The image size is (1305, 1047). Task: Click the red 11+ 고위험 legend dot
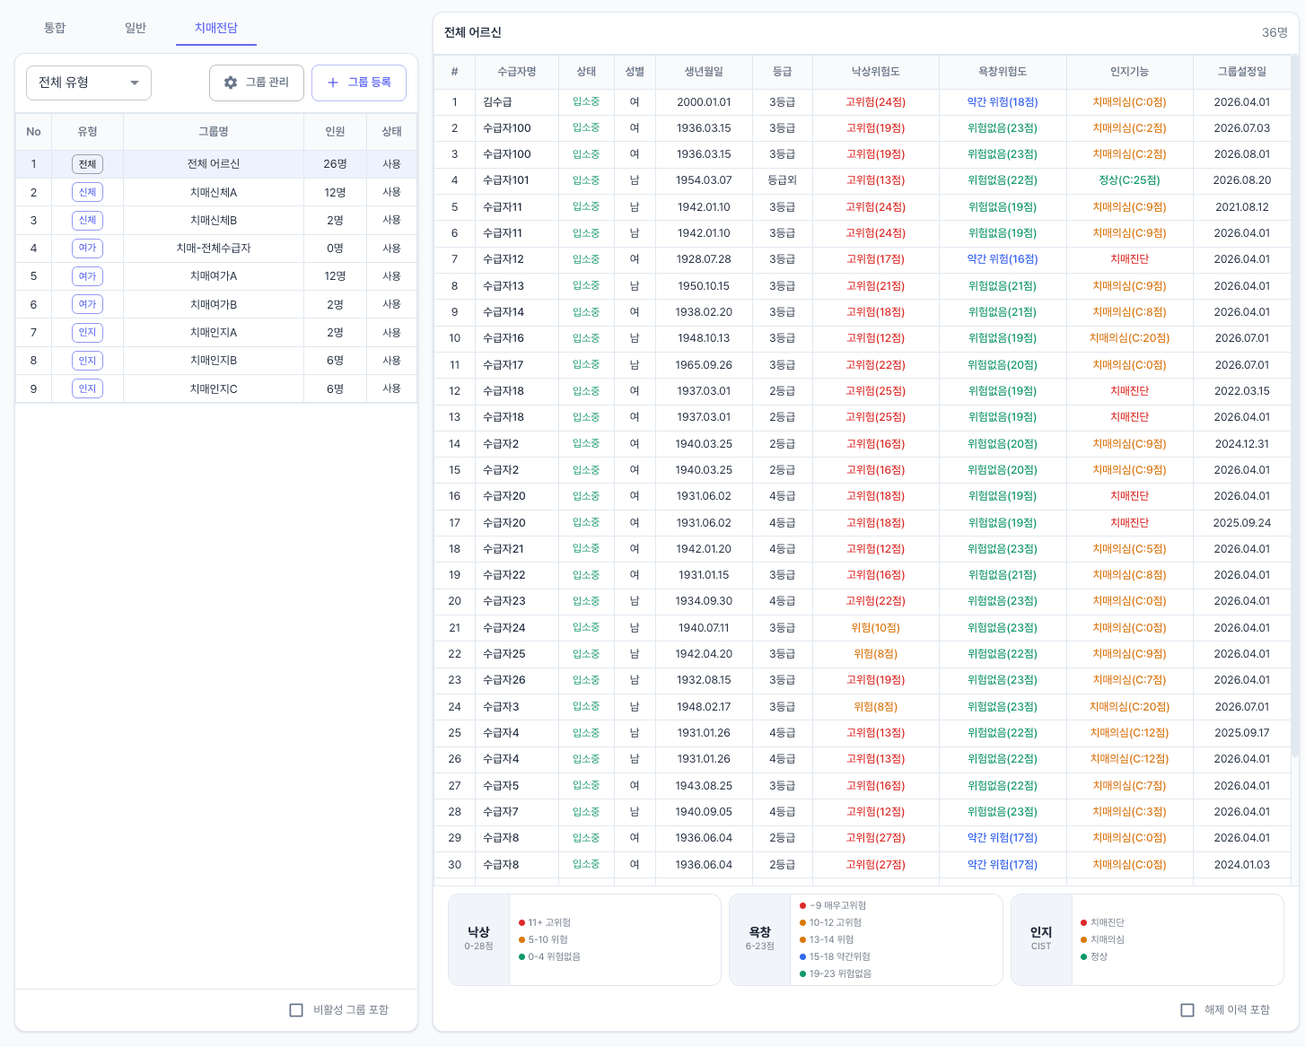coord(521,923)
